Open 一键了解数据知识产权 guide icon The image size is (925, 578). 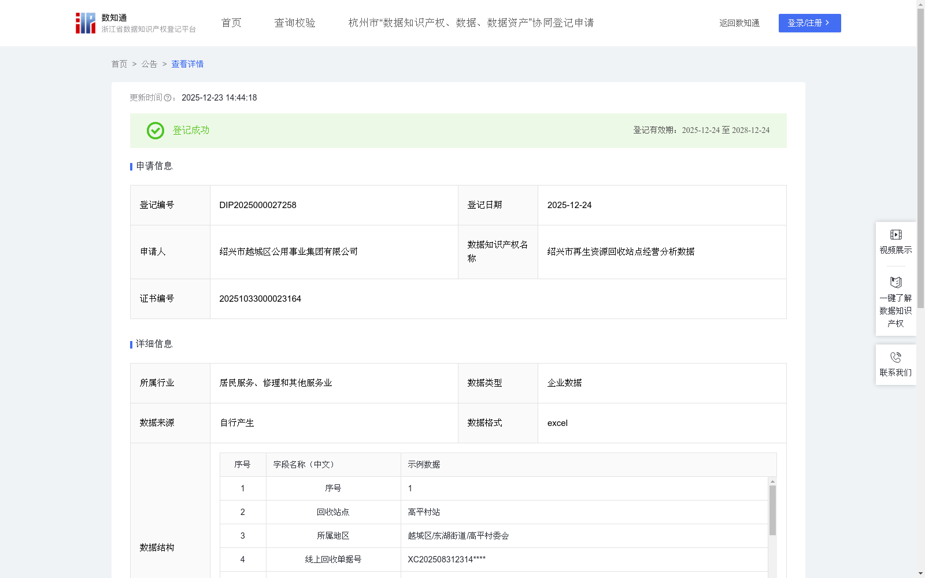click(x=896, y=283)
